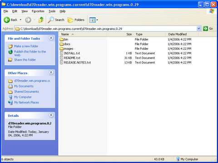Go up one folder level icon
Screen dimensions: 218x163
(41, 20)
